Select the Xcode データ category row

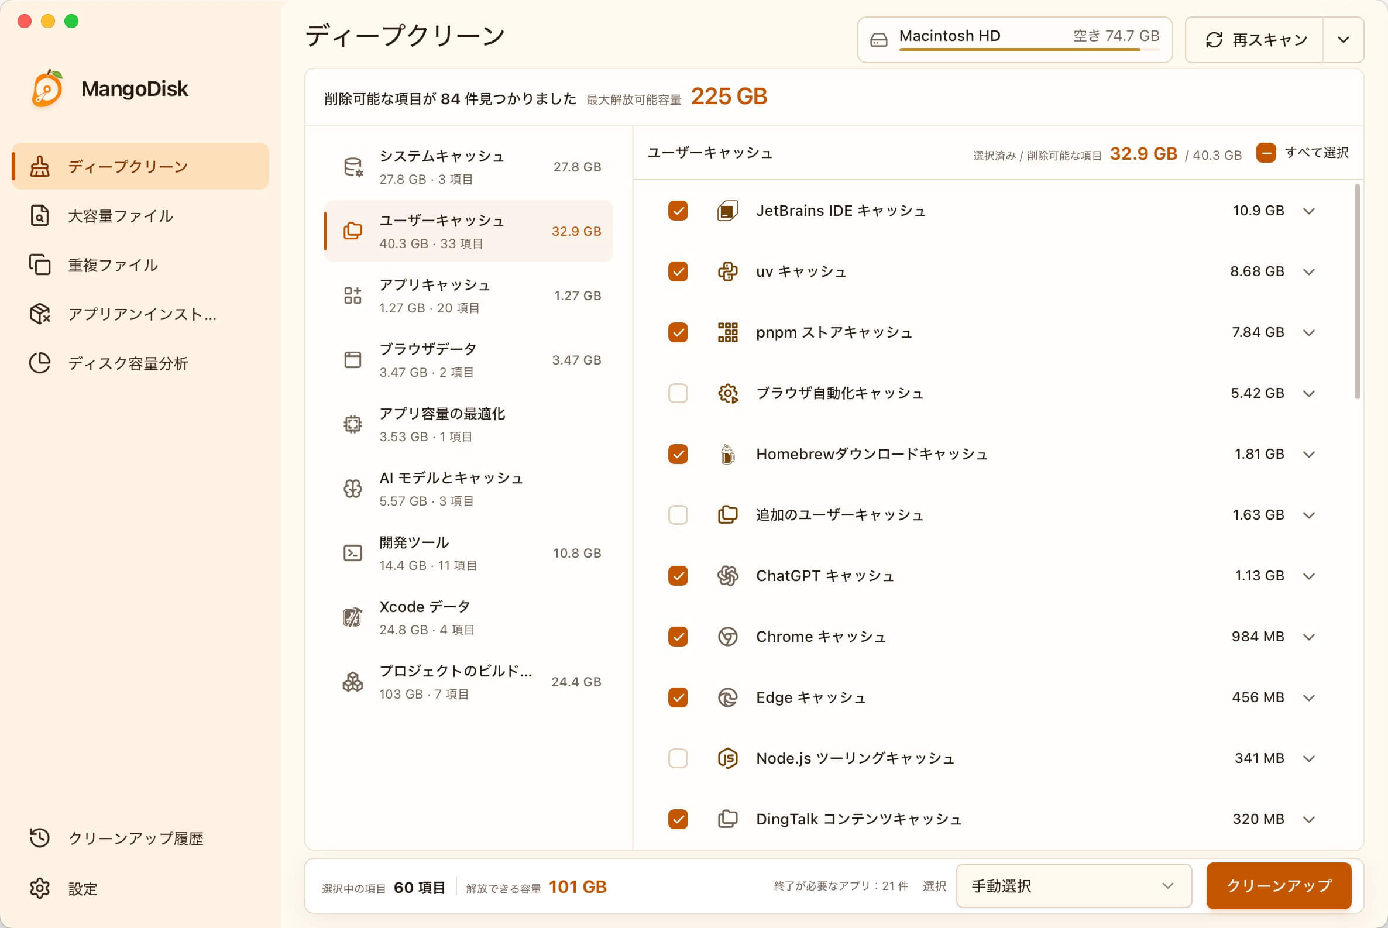click(469, 617)
